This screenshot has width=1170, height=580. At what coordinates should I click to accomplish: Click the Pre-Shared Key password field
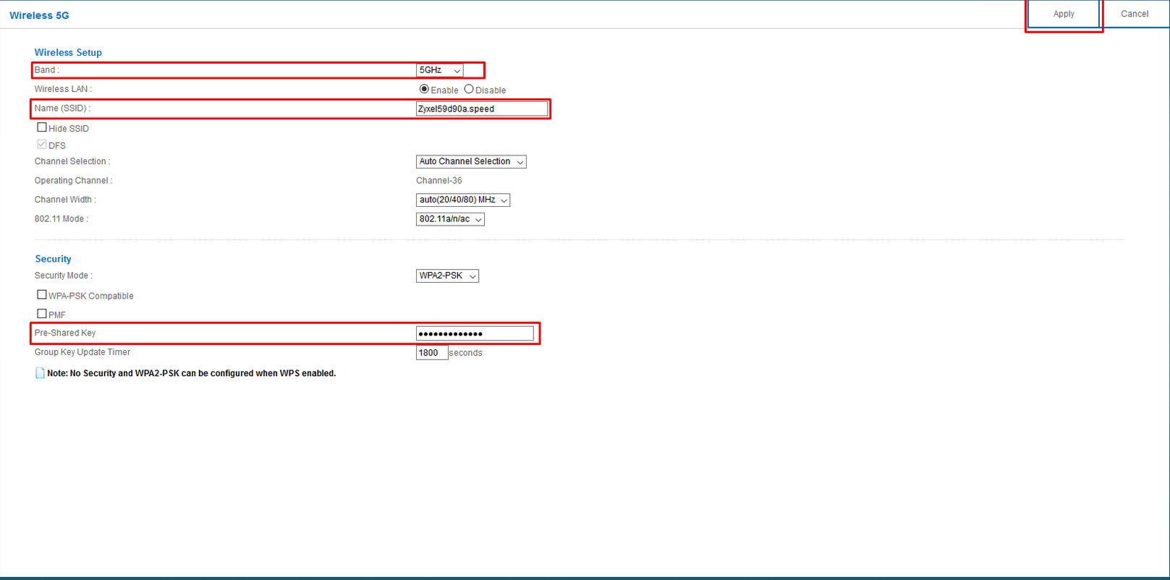click(475, 333)
